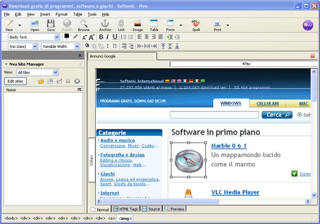
Task: Click the vertical scrollbar down arrow
Action: (x=314, y=195)
